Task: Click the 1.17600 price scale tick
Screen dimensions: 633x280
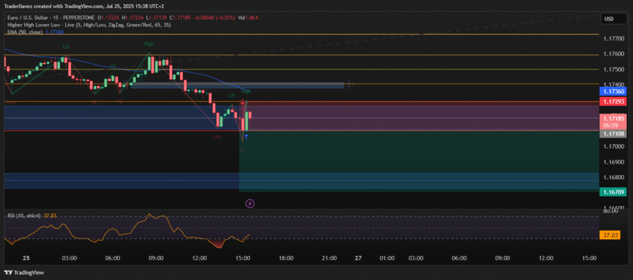Action: (613, 54)
